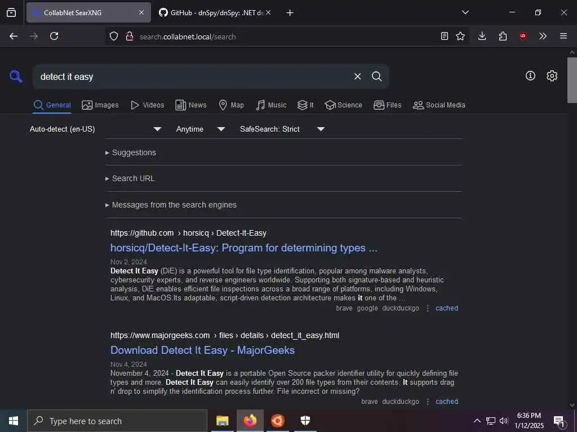Click the page vertical scrollbar thumb
The image size is (577, 432).
click(x=572, y=80)
